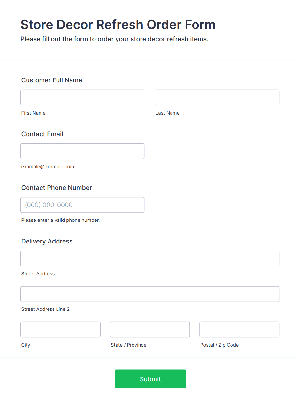
Task: Click the "Customer Full Name" label
Action: tap(52, 80)
